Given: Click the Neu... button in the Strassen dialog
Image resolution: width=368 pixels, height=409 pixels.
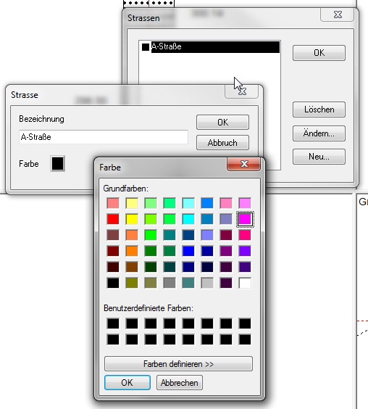Looking at the screenshot, I should (x=319, y=157).
